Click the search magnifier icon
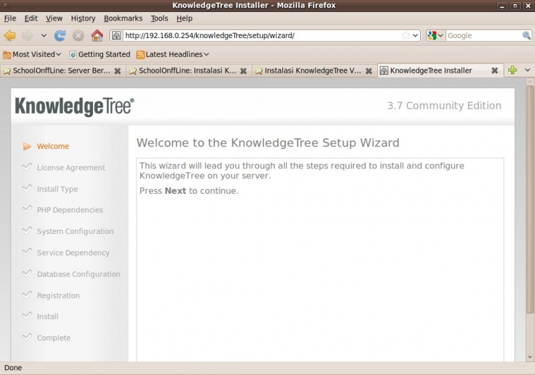 pyautogui.click(x=526, y=35)
